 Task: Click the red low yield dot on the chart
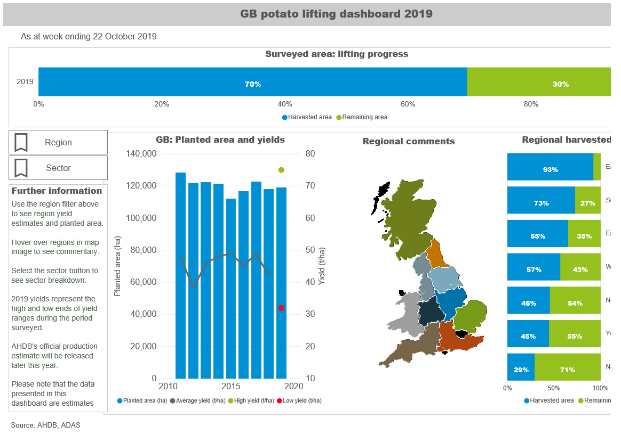pos(281,307)
